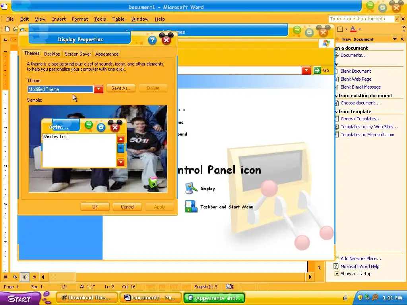The width and height of the screenshot is (407, 305).
Task: Click the General Templates... link
Action: click(x=360, y=119)
